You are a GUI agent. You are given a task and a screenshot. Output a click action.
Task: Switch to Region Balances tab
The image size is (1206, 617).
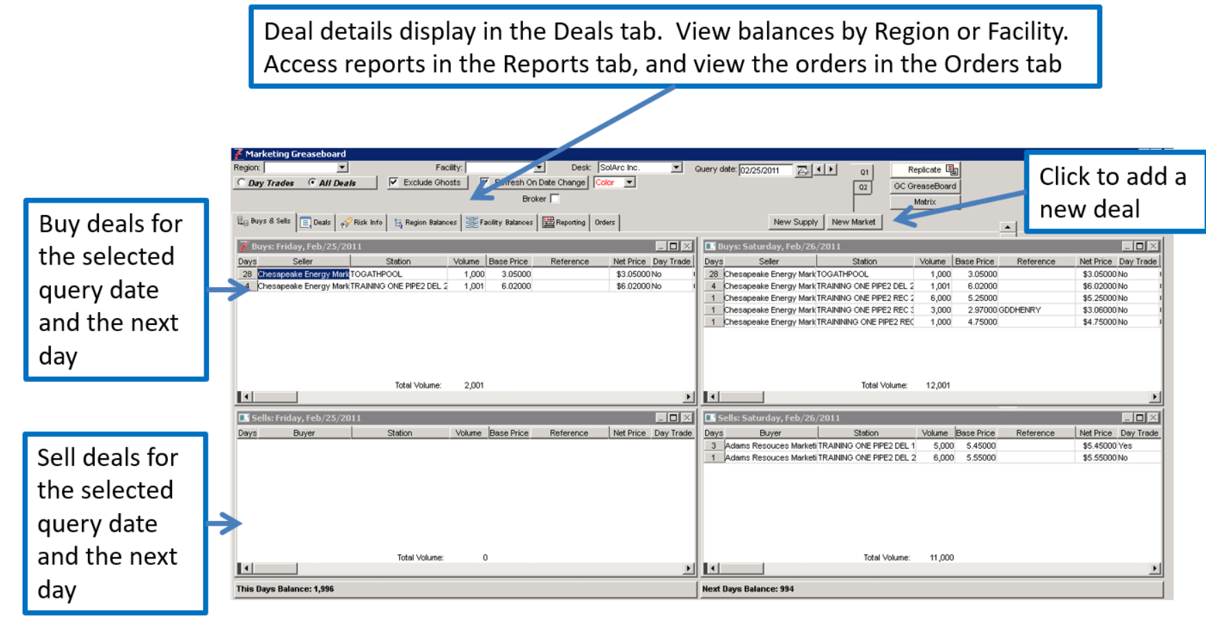[425, 222]
